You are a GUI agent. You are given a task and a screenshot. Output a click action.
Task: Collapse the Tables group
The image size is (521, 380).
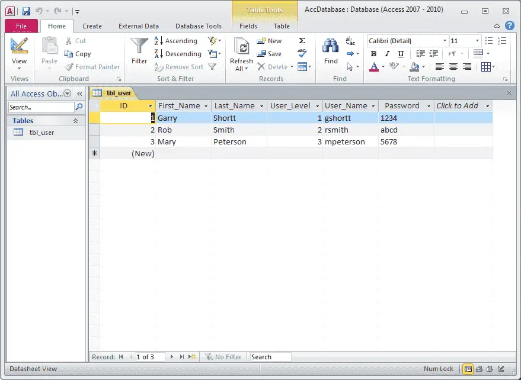point(75,121)
